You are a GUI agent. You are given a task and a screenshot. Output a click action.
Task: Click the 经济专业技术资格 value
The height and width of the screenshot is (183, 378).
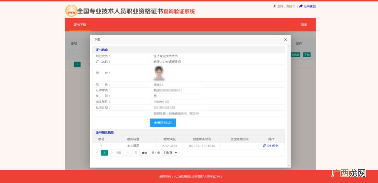[x=165, y=56]
